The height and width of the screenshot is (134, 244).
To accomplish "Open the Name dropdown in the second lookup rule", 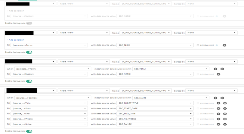I will 146,33.
